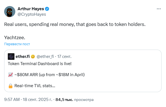Click the '~$80M ARR' line in the quoted post
The width and height of the screenshot is (166, 107).
pyautogui.click(x=49, y=75)
